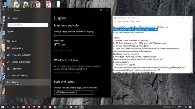Open File Explorer from taskbar
The height and width of the screenshot is (109, 195).
23,107
